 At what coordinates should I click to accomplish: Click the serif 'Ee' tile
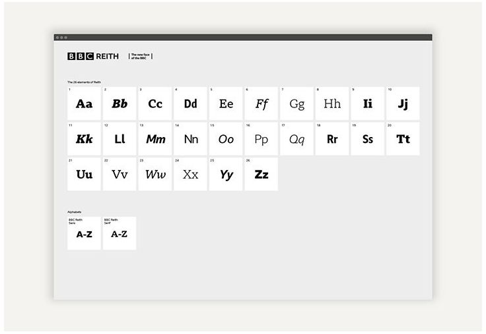226,103
